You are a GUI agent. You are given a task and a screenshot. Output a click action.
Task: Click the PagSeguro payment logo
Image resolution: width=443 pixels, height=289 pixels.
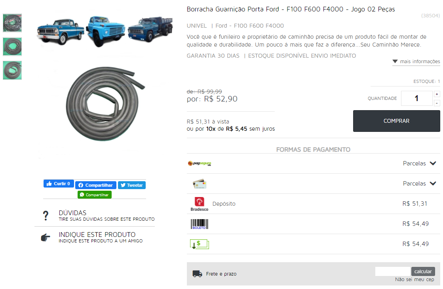200,163
